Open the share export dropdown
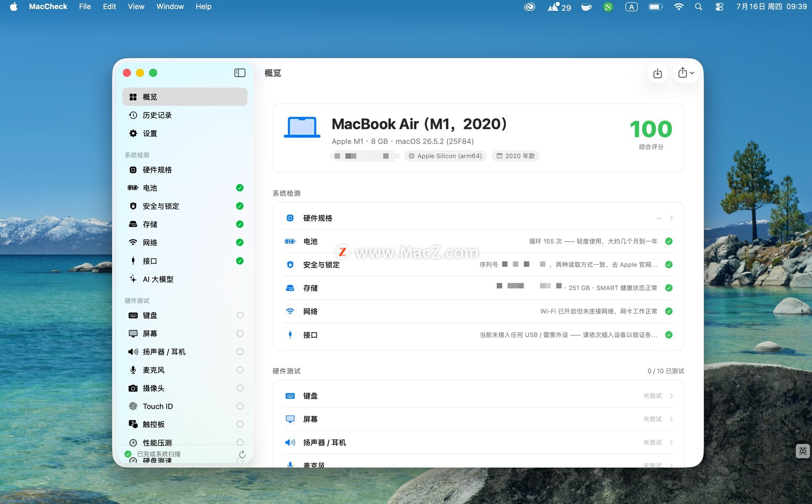 (686, 73)
